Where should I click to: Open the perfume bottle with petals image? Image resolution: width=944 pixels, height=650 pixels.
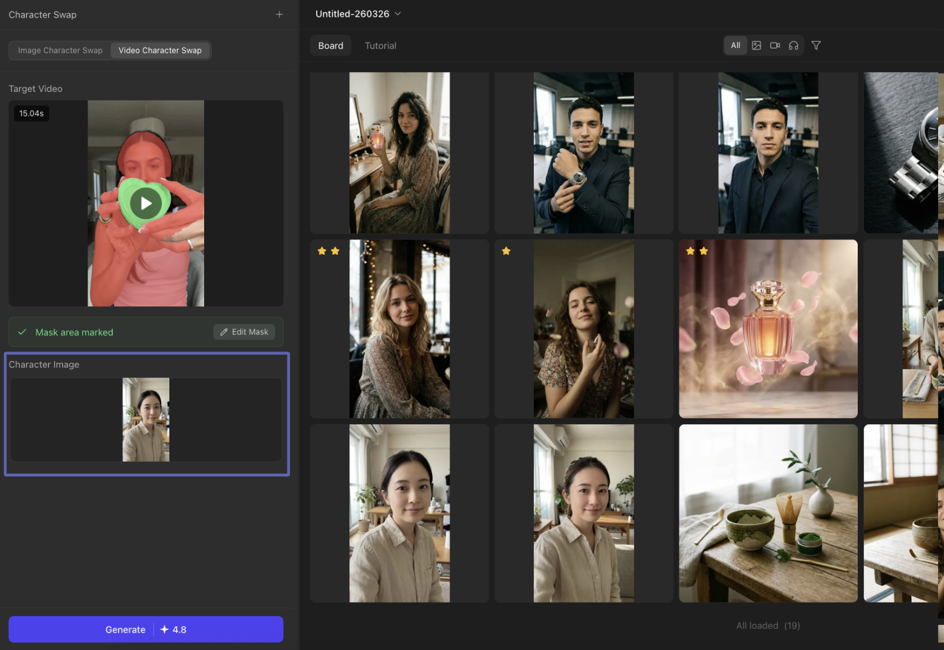[768, 329]
